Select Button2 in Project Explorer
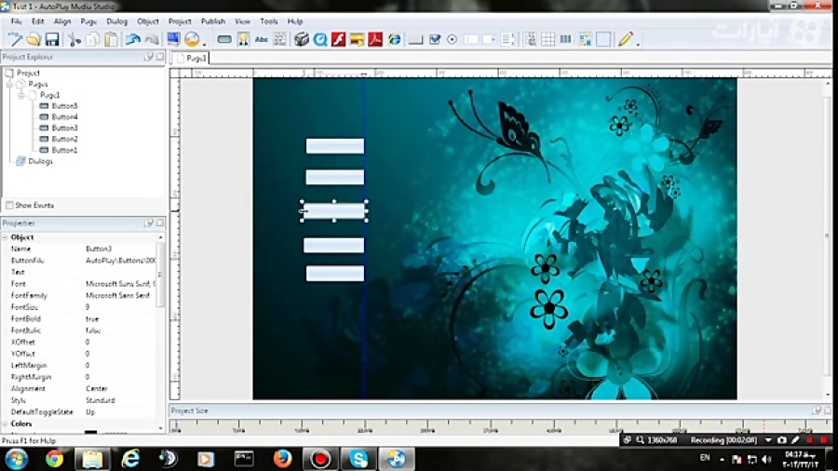Viewport: 838px width, 471px height. (x=64, y=139)
